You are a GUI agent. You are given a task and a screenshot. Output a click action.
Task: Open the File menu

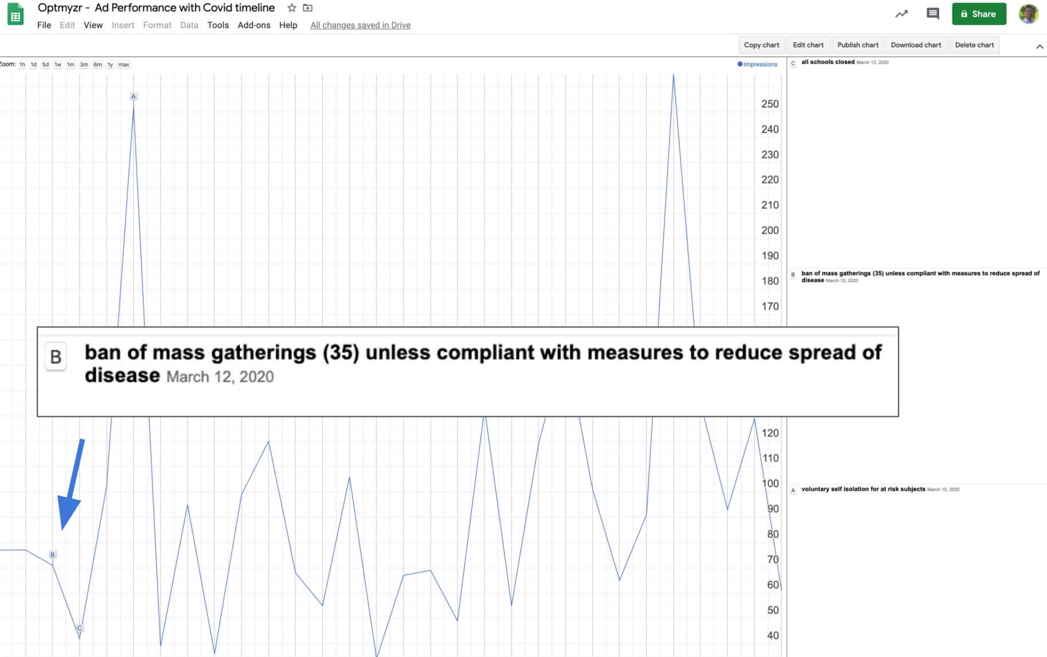(44, 25)
